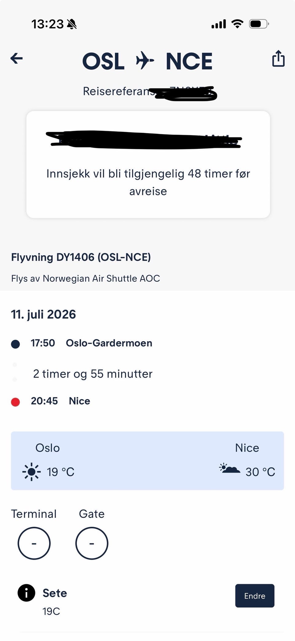Tap the Nice 30 °C temperature
This screenshot has height=641, width=295.
[x=260, y=472]
